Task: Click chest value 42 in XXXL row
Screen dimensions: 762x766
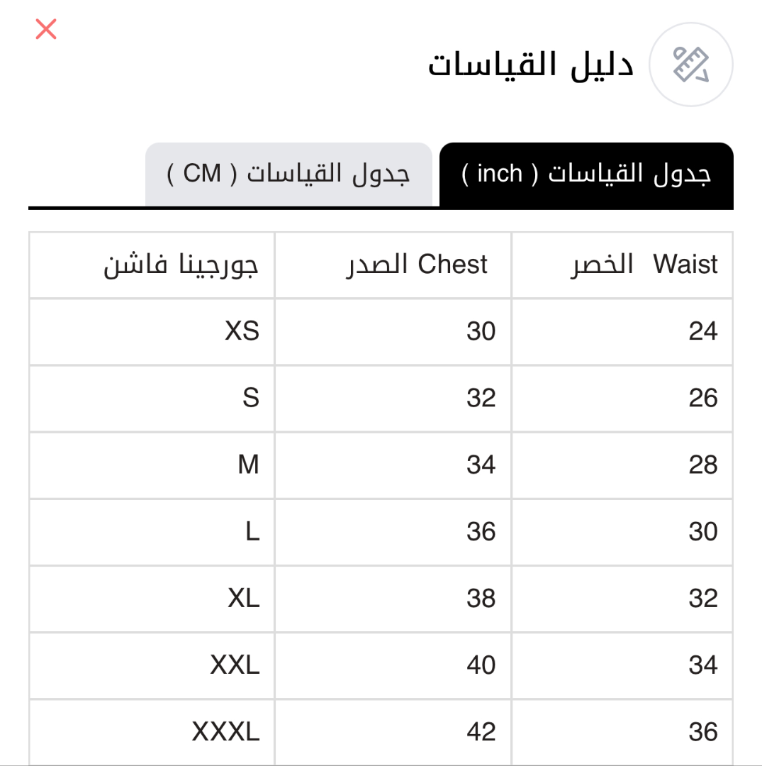Action: [x=481, y=731]
